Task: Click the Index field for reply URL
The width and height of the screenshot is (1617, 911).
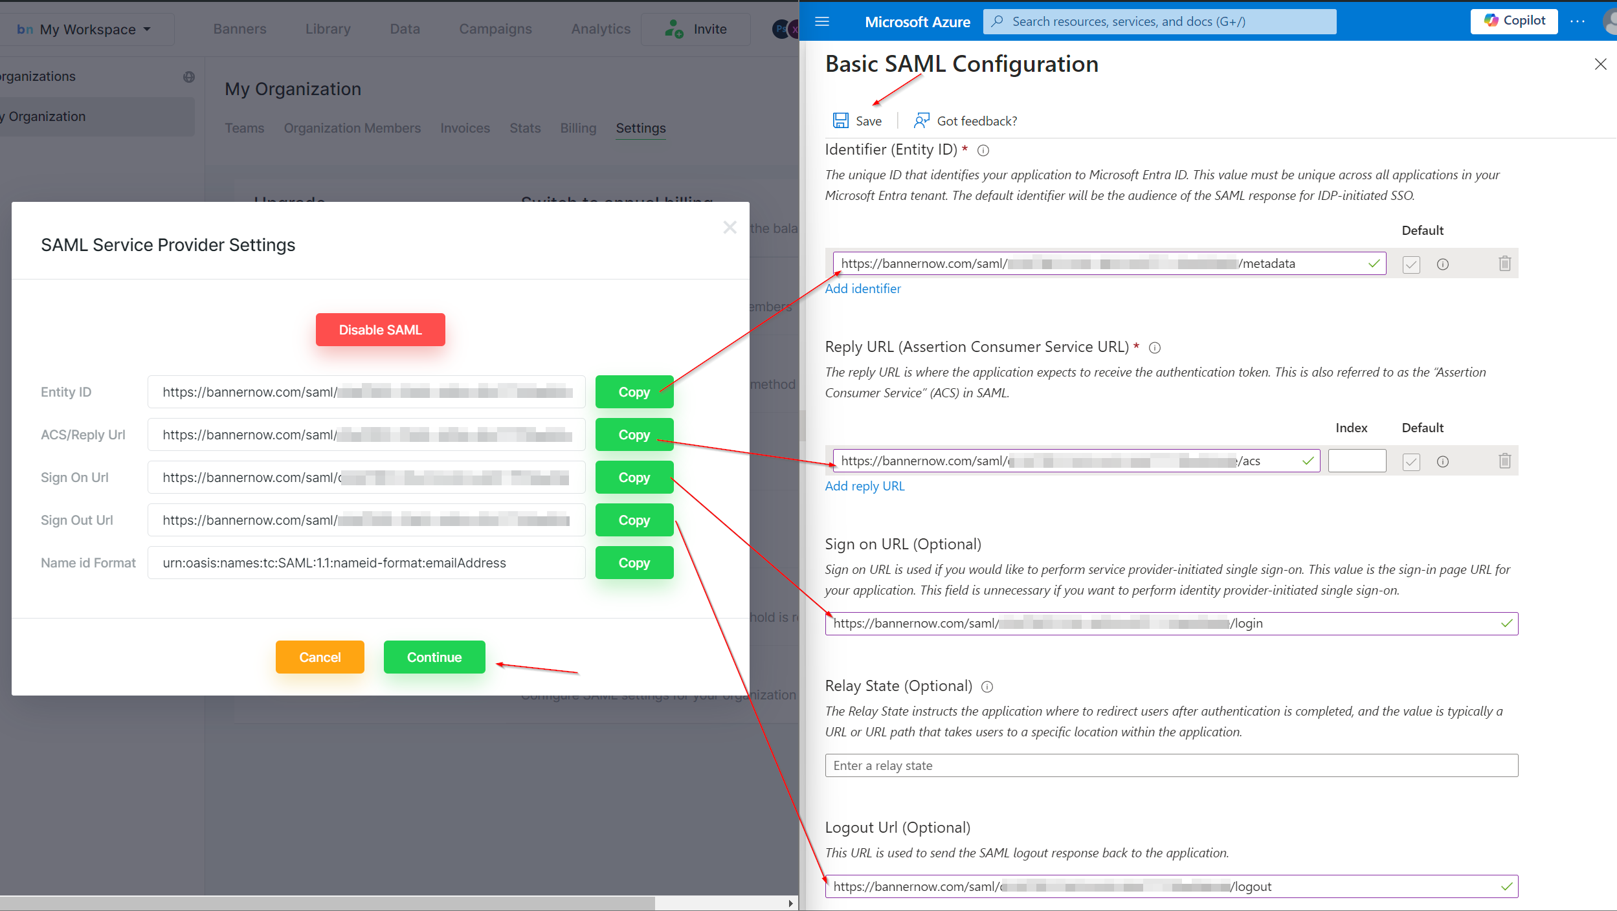Action: pos(1357,461)
